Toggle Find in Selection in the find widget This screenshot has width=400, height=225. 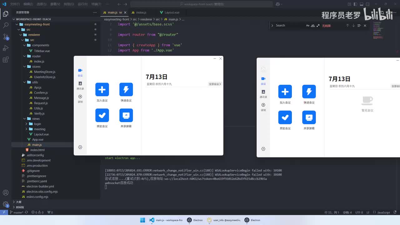tap(359, 26)
